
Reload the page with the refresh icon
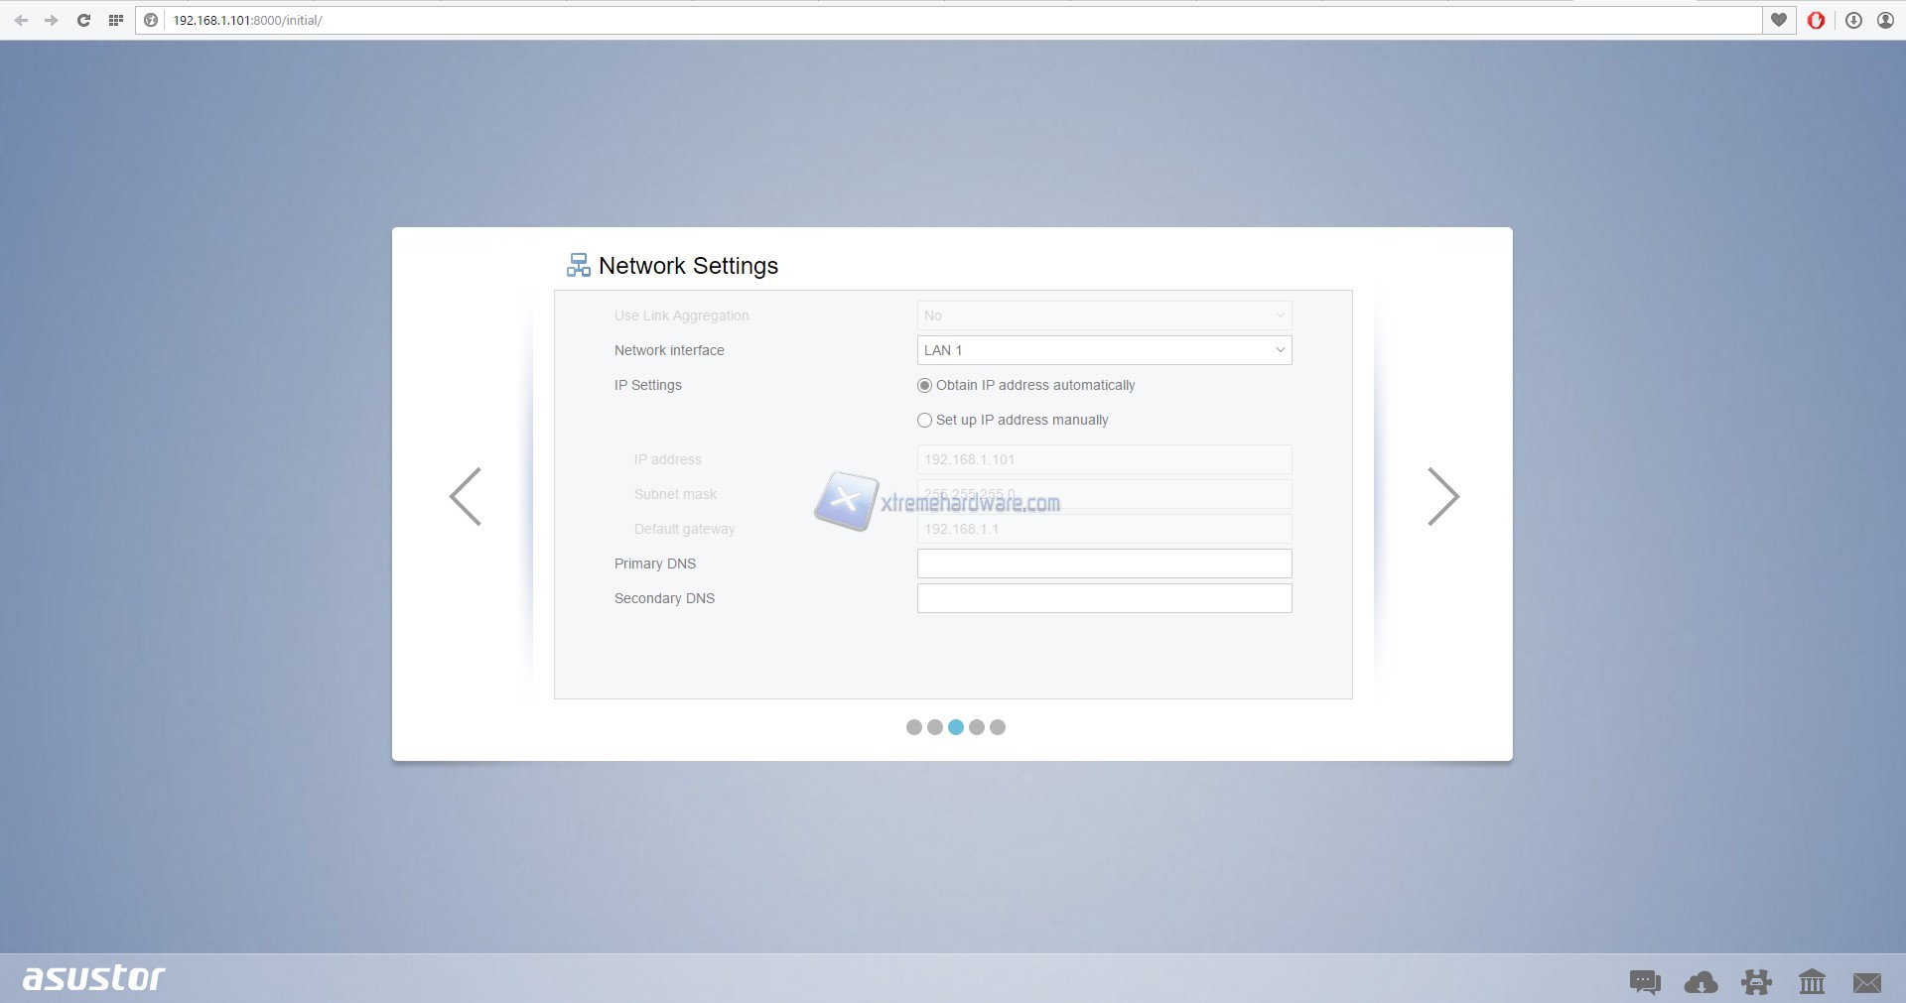tap(83, 20)
